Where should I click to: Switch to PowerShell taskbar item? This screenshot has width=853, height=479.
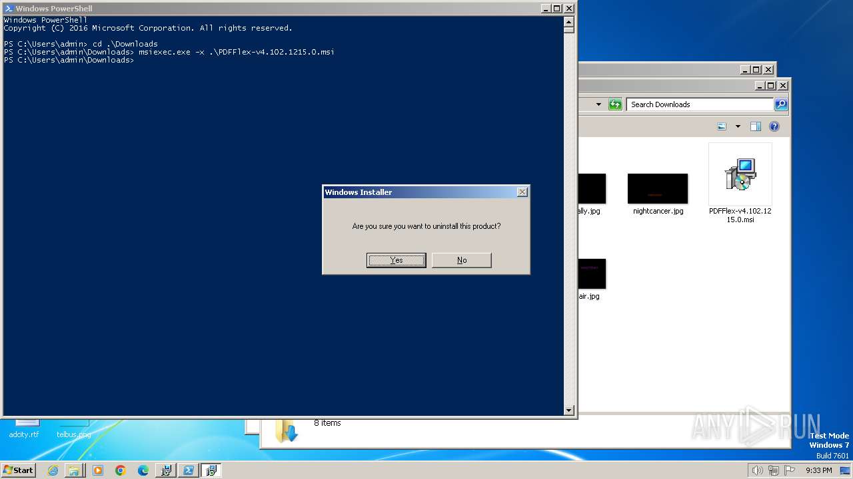tap(189, 470)
